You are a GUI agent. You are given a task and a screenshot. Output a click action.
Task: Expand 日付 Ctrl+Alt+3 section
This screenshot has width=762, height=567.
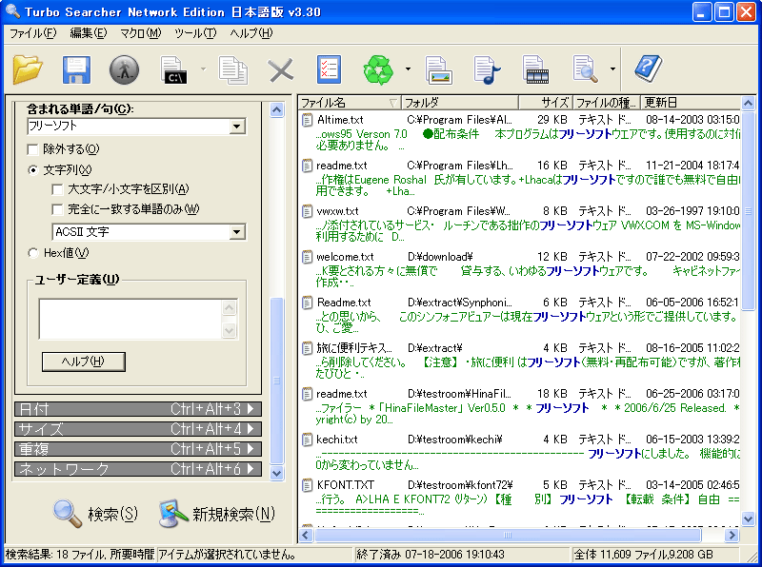[x=138, y=409]
